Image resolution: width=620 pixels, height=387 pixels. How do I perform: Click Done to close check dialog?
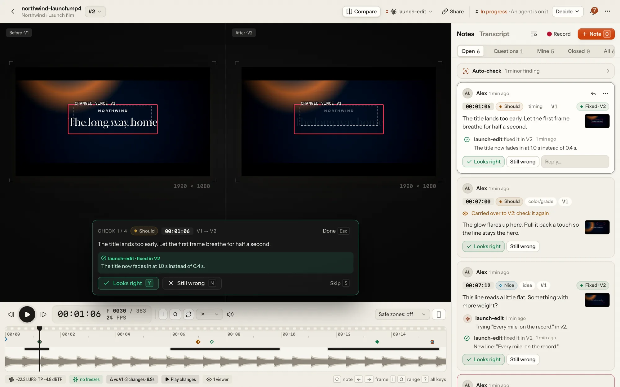pyautogui.click(x=336, y=231)
